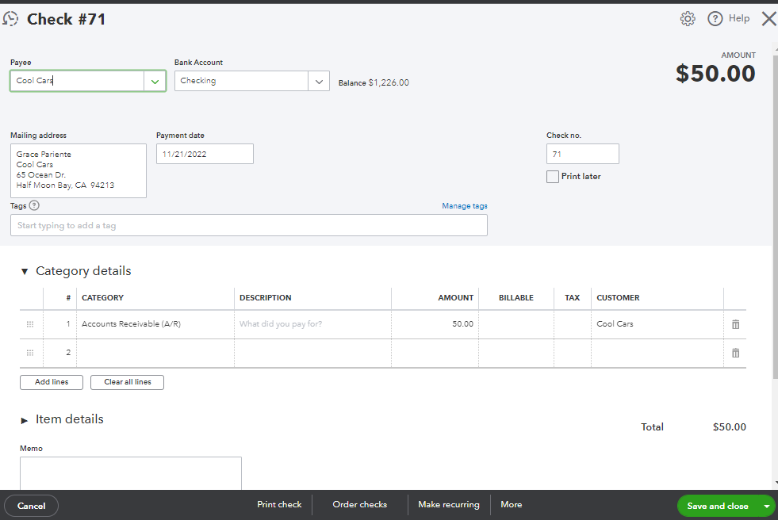Open Save and close dropdown arrow
Viewport: 778px width, 520px height.
point(766,506)
